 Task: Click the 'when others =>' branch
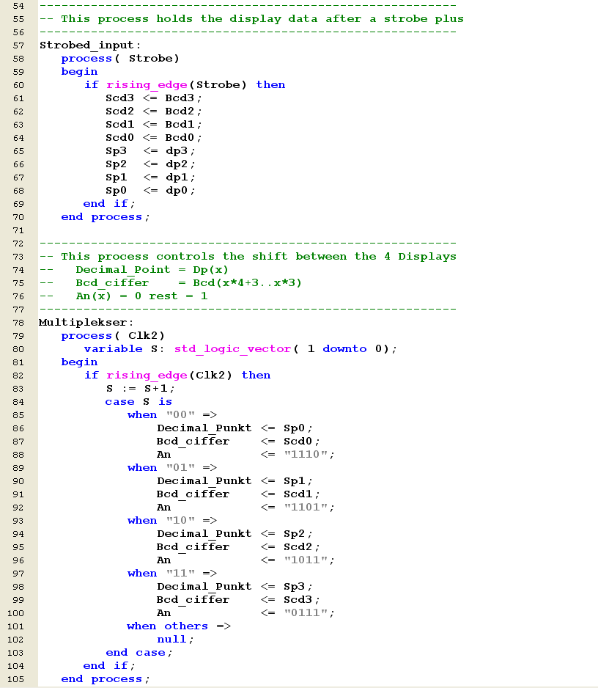click(x=179, y=626)
